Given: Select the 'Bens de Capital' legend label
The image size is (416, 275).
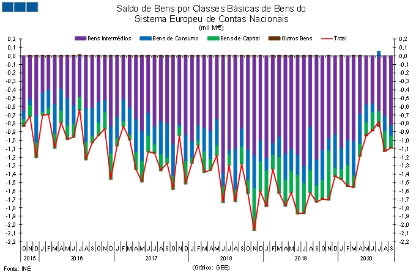Looking at the screenshot, I should tap(240, 38).
